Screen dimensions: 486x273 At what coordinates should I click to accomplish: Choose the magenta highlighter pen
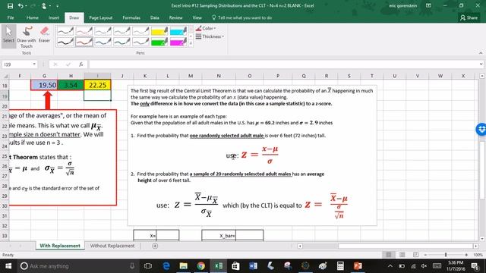178,42
